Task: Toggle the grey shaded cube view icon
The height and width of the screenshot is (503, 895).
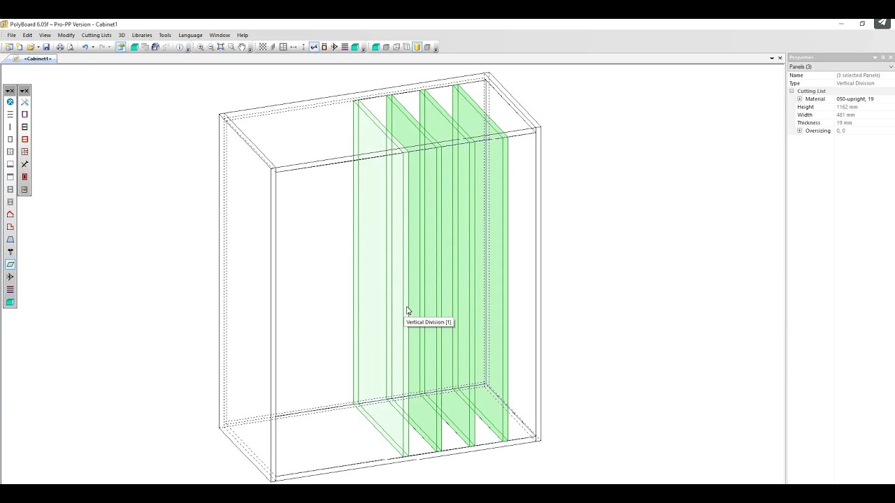Action: (386, 47)
